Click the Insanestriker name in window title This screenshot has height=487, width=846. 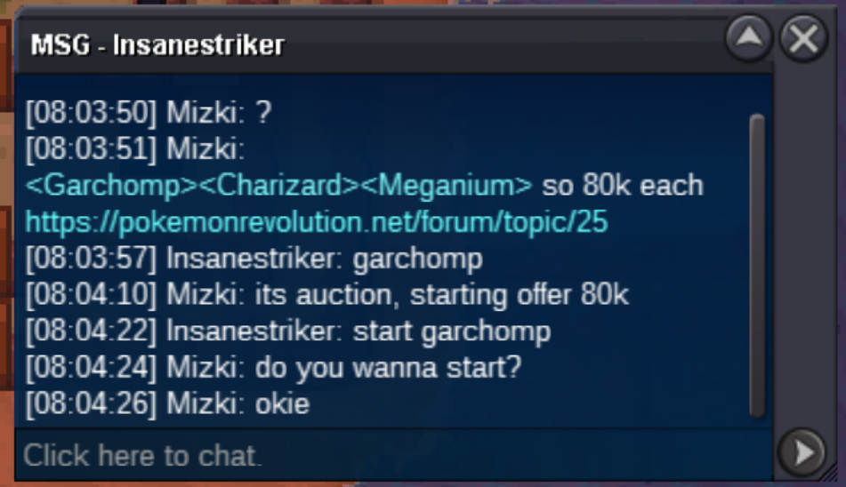click(x=198, y=44)
